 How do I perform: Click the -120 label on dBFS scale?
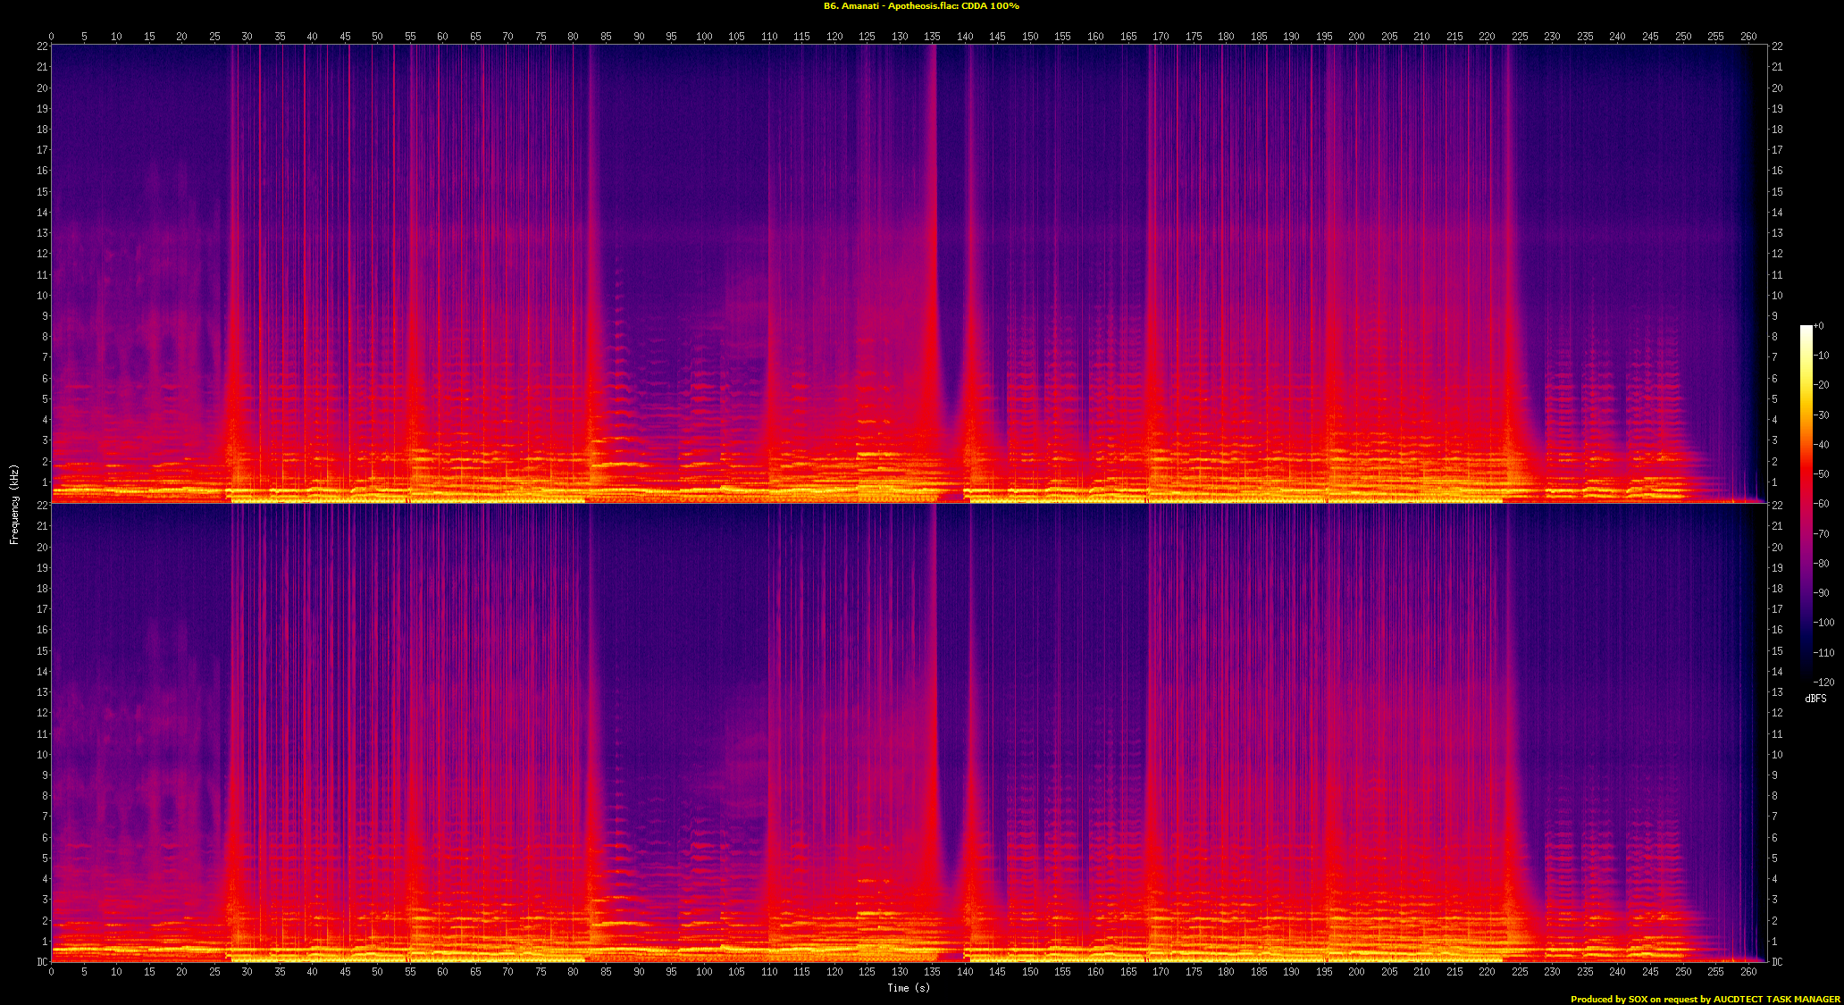tap(1823, 683)
